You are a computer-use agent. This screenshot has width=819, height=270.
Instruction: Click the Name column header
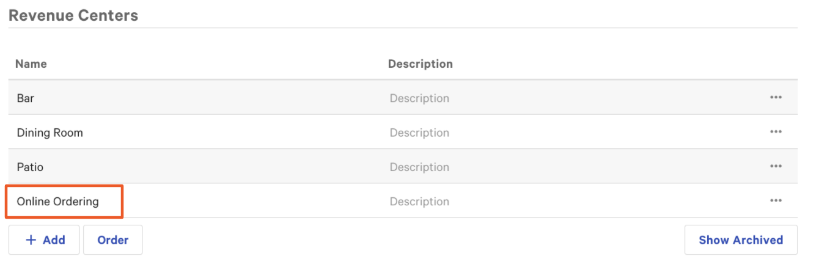(x=31, y=64)
